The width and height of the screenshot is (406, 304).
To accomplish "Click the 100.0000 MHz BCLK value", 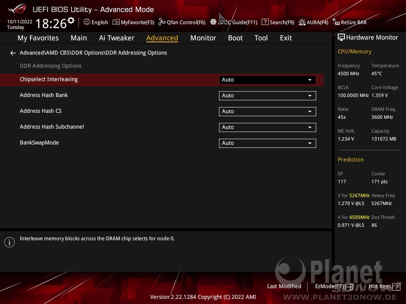I will (x=353, y=95).
